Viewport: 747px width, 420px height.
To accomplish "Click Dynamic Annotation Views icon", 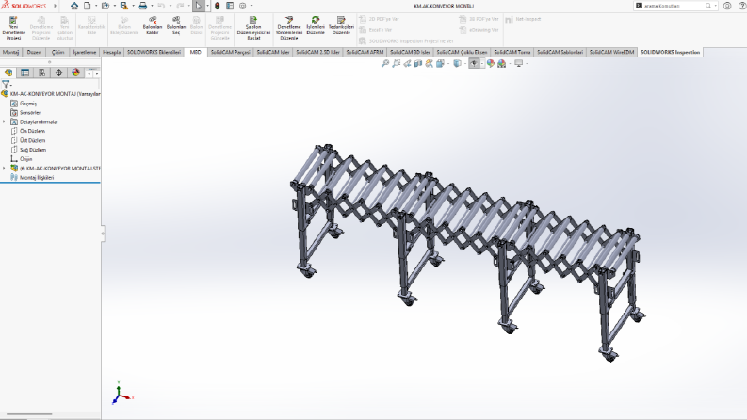I will tap(430, 63).
